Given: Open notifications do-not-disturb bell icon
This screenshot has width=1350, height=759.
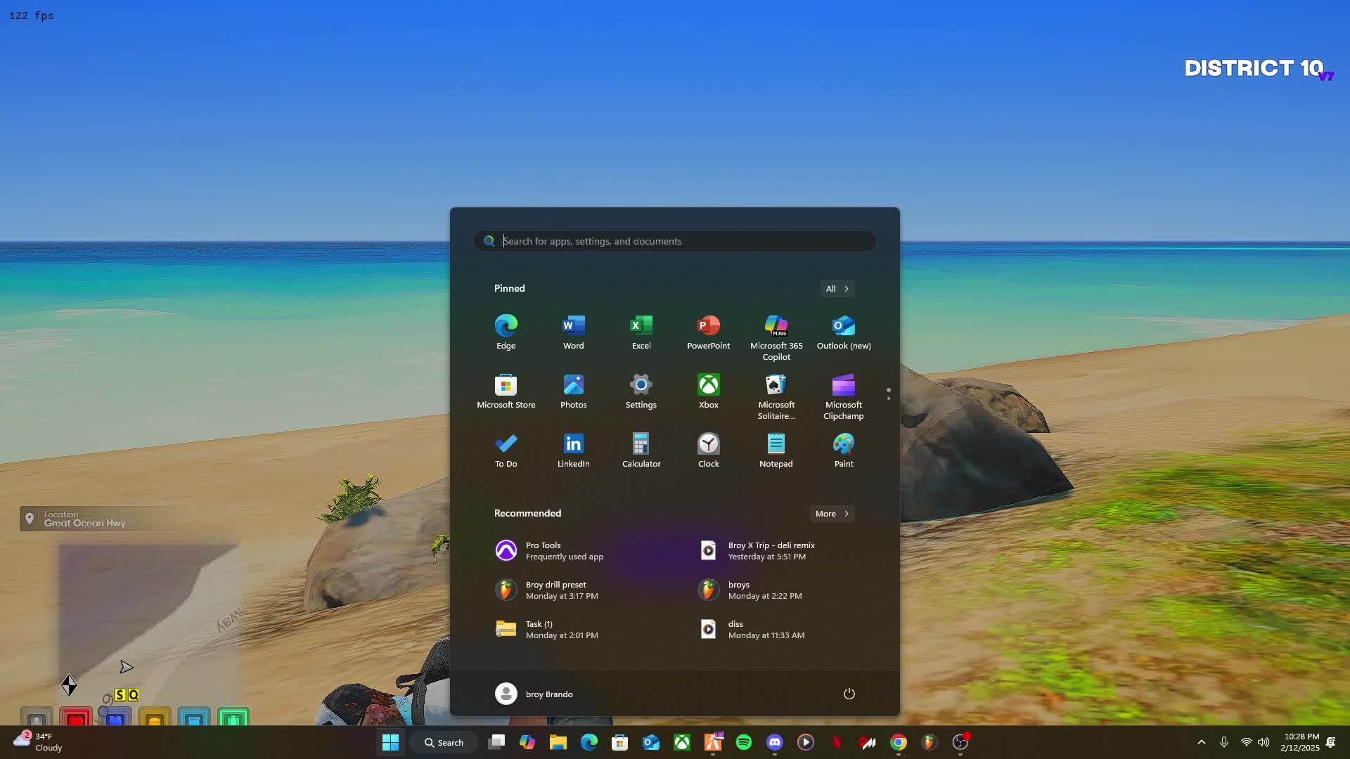Looking at the screenshot, I should click(x=1331, y=742).
